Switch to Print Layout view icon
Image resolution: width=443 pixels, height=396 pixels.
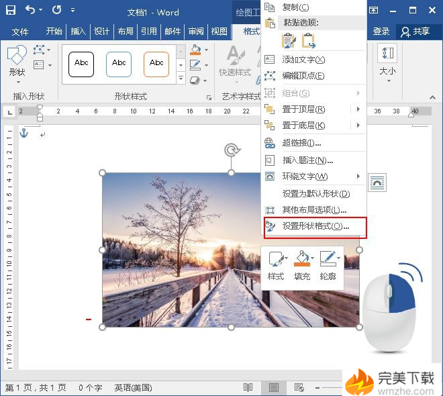pyautogui.click(x=273, y=387)
